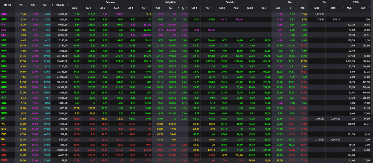This screenshot has height=163, width=373.
Task: Click the Thấp low price header
Action: (x=302, y=8)
